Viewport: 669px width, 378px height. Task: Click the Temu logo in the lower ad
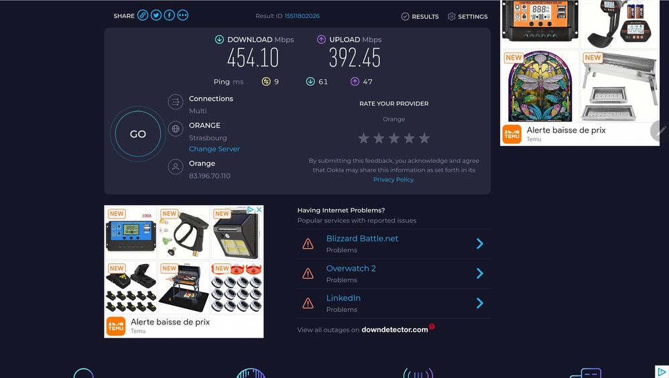click(x=115, y=326)
